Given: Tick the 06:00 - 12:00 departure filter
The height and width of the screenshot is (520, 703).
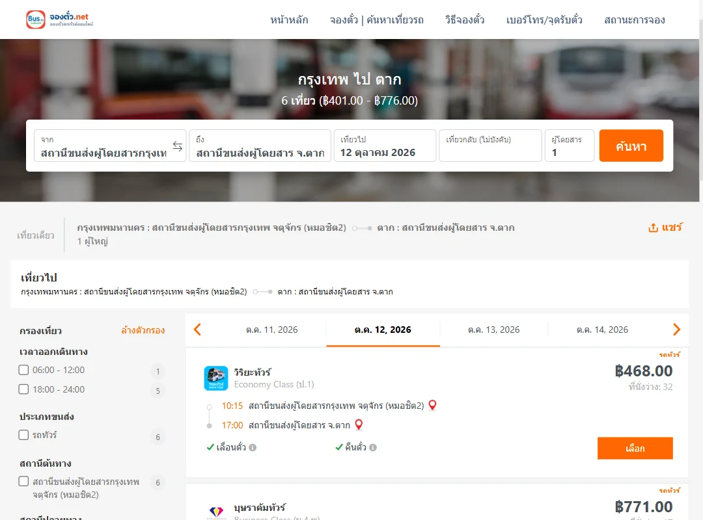Looking at the screenshot, I should [x=24, y=370].
